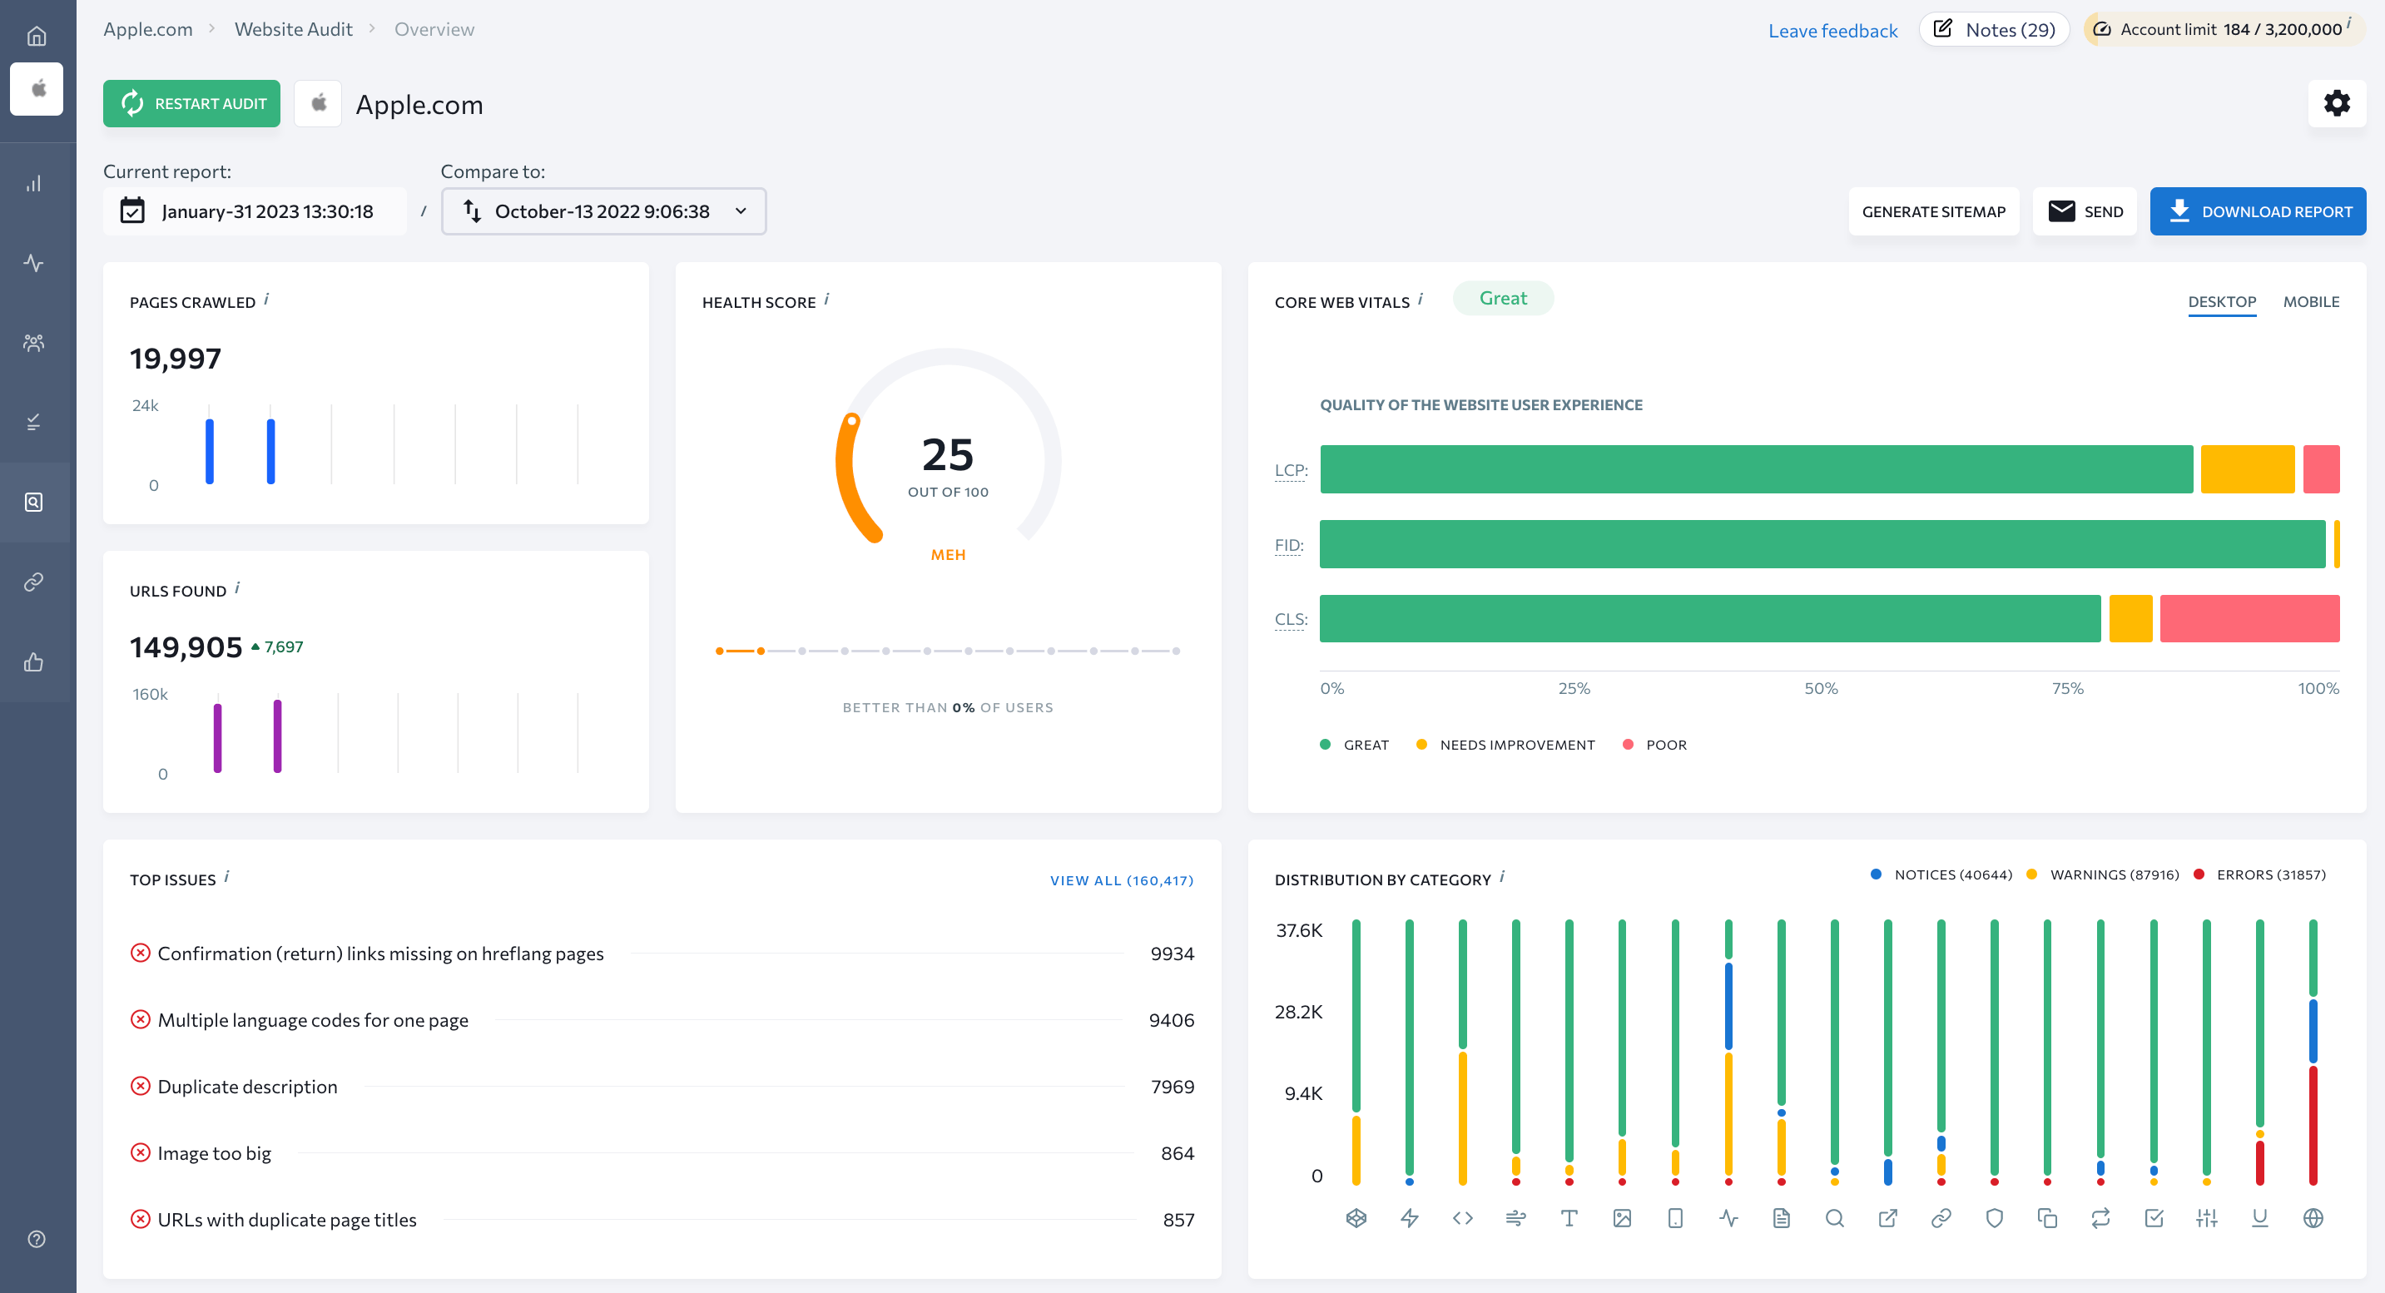Viewport: 2385px width, 1293px height.
Task: Open 'Image too big' issue row
Action: click(x=662, y=1153)
